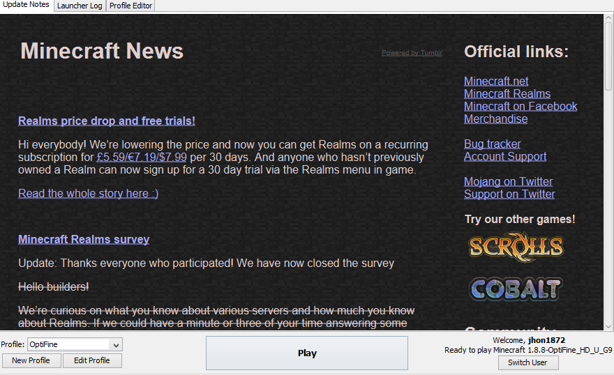Click the Play button
This screenshot has height=375, width=614.
tap(307, 353)
